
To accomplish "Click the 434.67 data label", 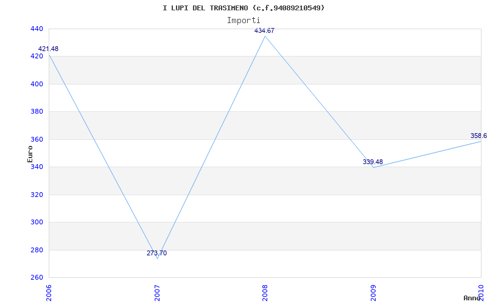I will point(264,31).
